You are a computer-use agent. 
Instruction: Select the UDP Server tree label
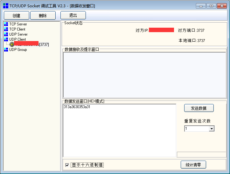tap(18, 34)
